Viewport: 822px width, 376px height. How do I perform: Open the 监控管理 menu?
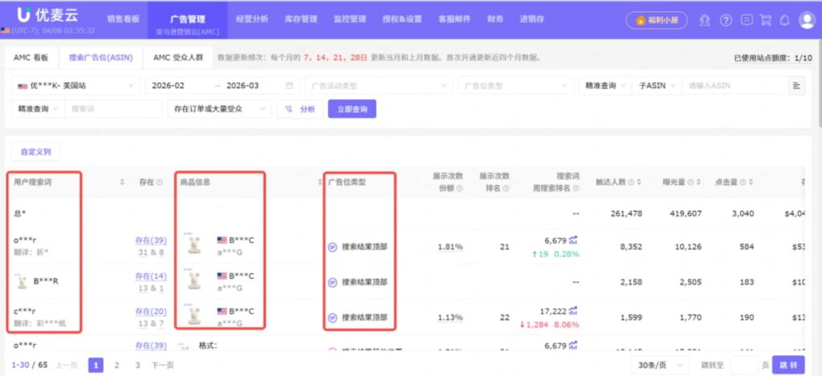[350, 19]
